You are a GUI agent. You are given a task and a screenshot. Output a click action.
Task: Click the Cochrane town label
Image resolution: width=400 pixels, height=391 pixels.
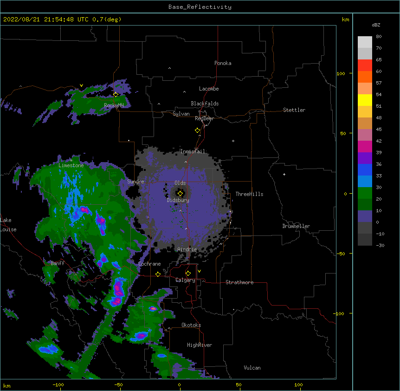coord(149,264)
